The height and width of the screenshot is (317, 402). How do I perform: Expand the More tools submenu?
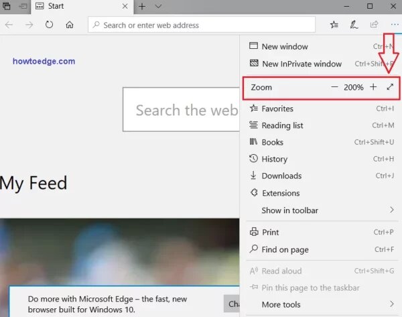(x=322, y=304)
